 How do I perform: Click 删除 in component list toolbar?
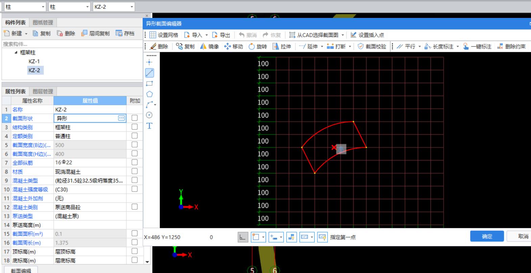coord(66,33)
